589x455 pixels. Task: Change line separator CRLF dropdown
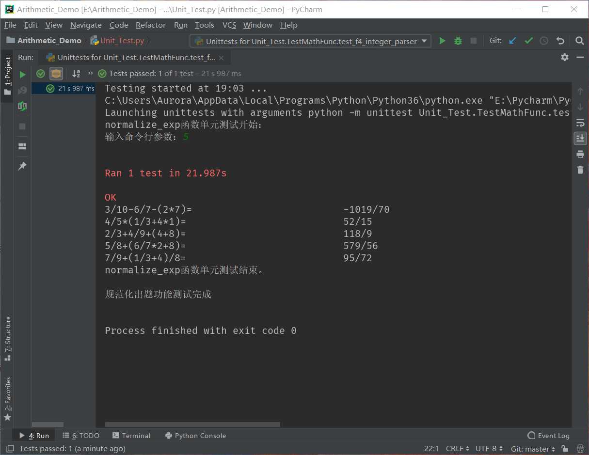click(458, 449)
